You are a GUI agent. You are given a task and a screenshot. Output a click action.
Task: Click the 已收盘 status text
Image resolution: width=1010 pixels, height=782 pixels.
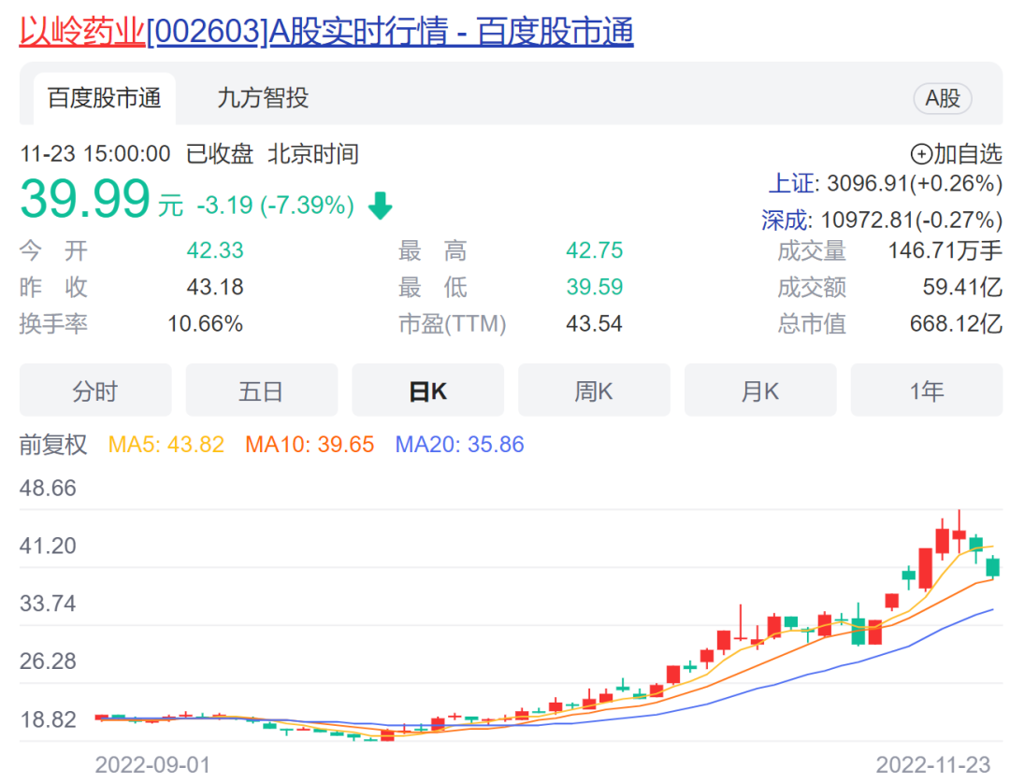[220, 154]
